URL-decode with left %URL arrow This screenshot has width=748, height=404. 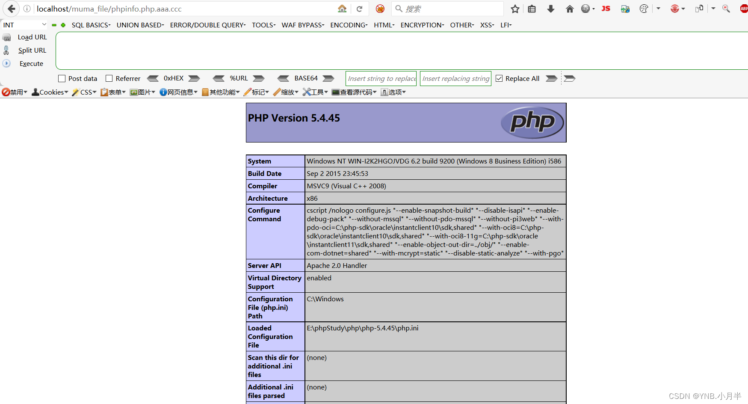219,78
